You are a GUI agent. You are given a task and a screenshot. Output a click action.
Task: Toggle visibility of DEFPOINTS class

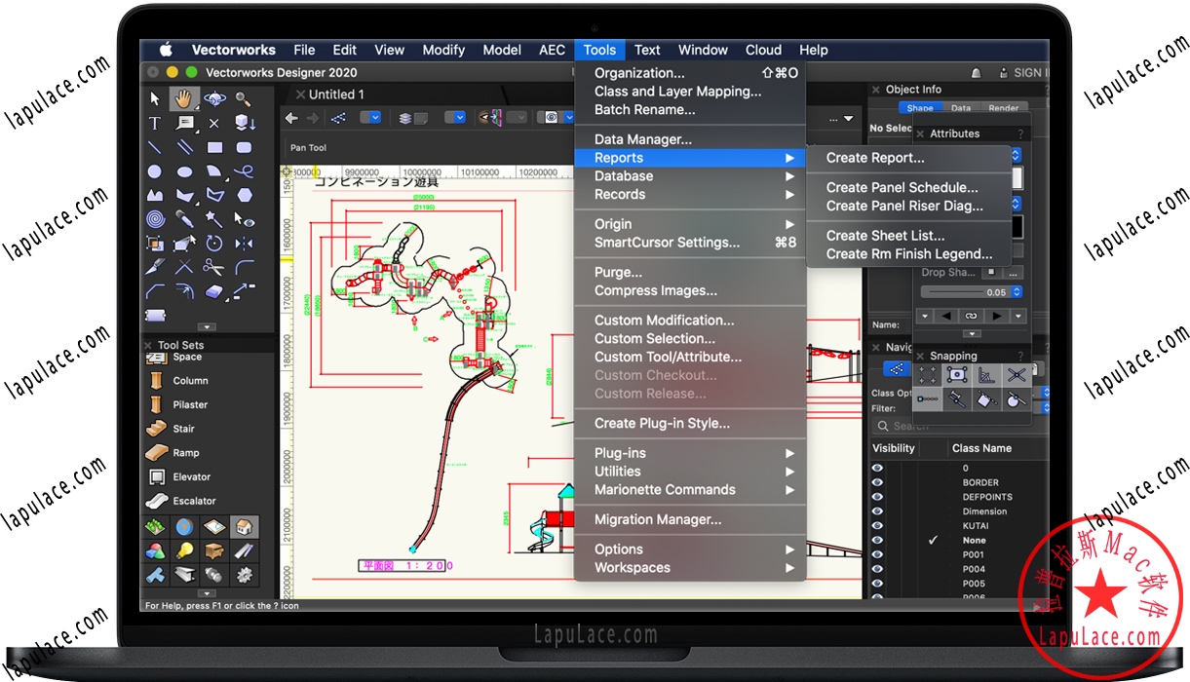(x=877, y=497)
